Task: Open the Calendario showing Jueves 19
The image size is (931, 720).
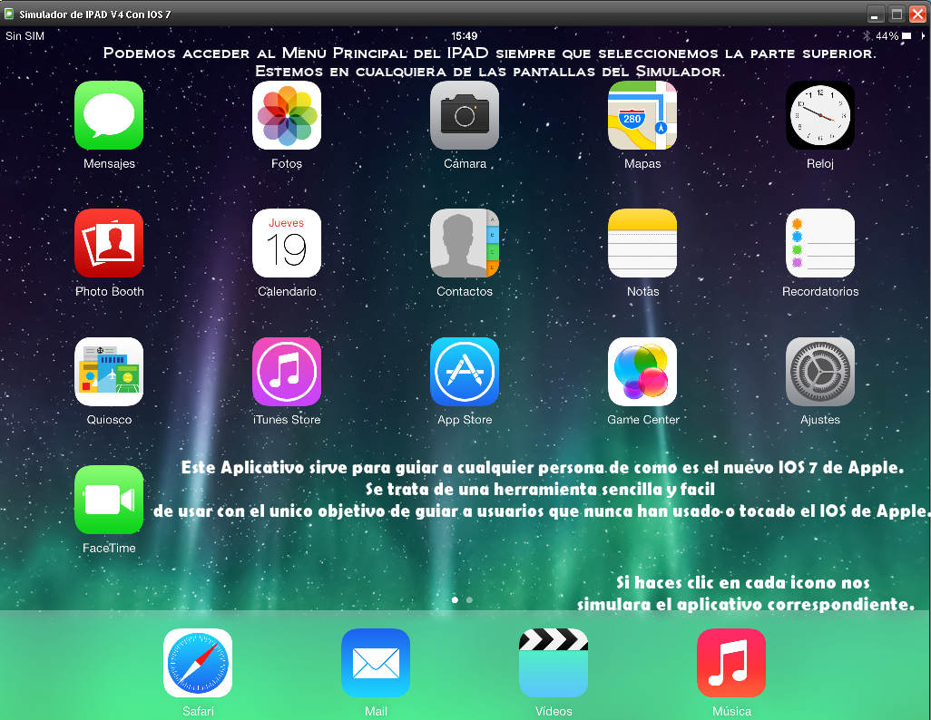Action: [x=286, y=243]
